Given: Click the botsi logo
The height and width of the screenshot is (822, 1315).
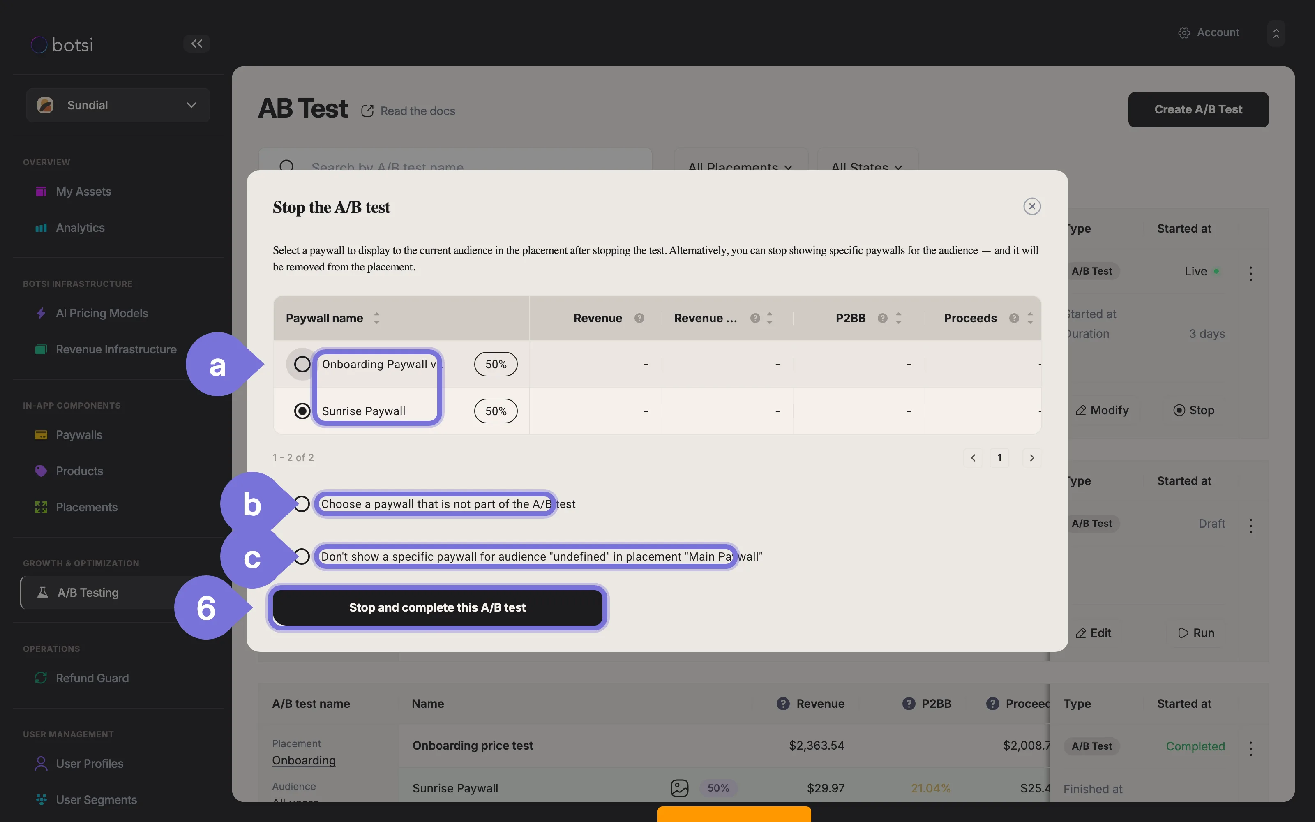Looking at the screenshot, I should coord(62,44).
